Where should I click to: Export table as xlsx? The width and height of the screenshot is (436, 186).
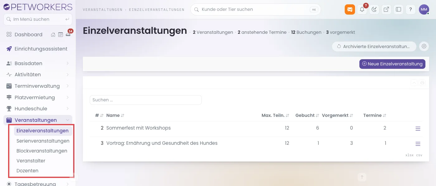[x=410, y=155]
